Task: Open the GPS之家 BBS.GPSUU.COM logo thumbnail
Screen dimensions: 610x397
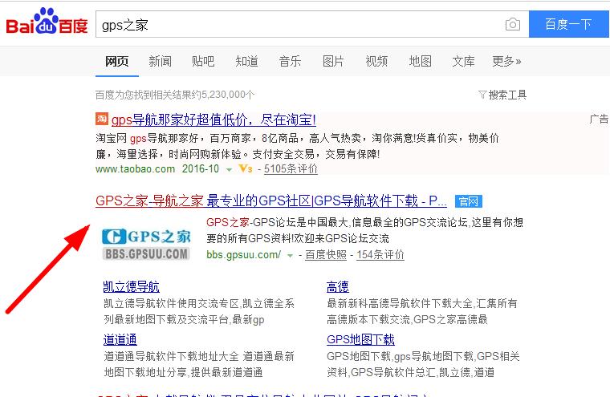Action: click(146, 244)
